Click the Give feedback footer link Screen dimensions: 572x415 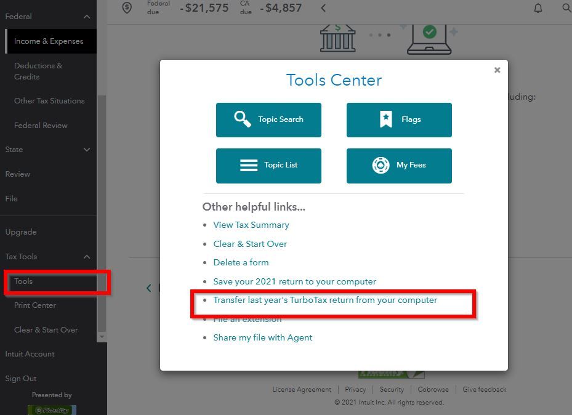point(485,390)
